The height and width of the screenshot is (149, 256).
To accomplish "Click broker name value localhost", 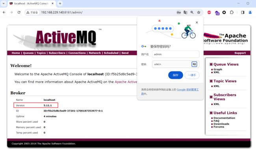I will (49, 100).
